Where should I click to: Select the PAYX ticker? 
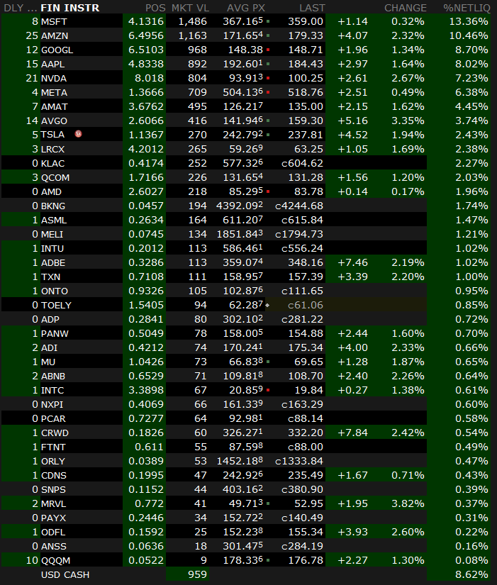53,518
